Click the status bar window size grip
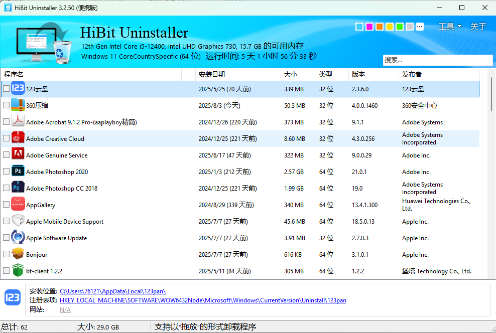The image size is (496, 333). click(x=493, y=329)
